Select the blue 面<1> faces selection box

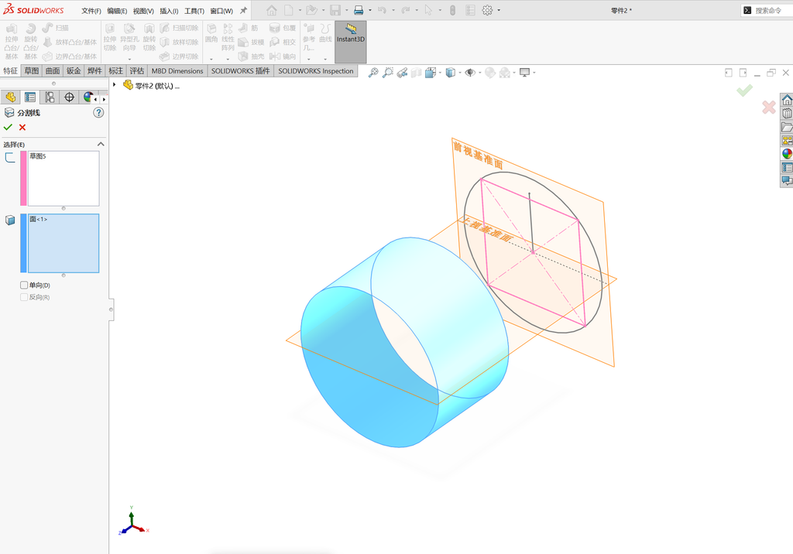click(64, 243)
